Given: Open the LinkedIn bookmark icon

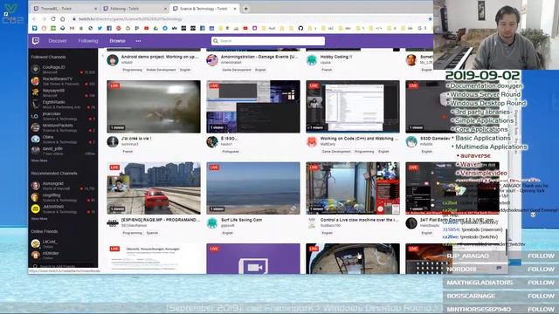Looking at the screenshot, I should pyautogui.click(x=211, y=28).
